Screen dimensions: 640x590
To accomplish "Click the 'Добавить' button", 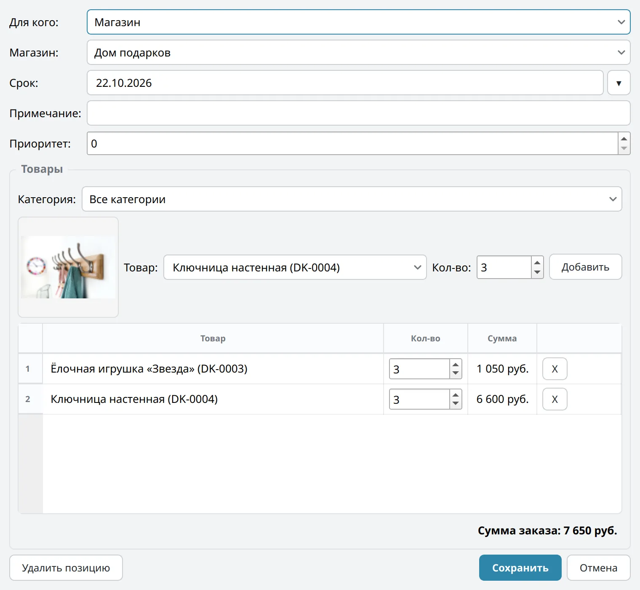I will (585, 267).
